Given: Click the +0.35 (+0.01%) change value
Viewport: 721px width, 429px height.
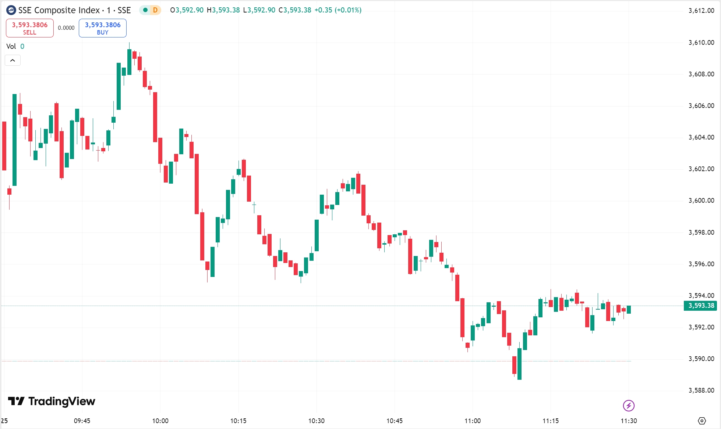Looking at the screenshot, I should click(x=338, y=10).
